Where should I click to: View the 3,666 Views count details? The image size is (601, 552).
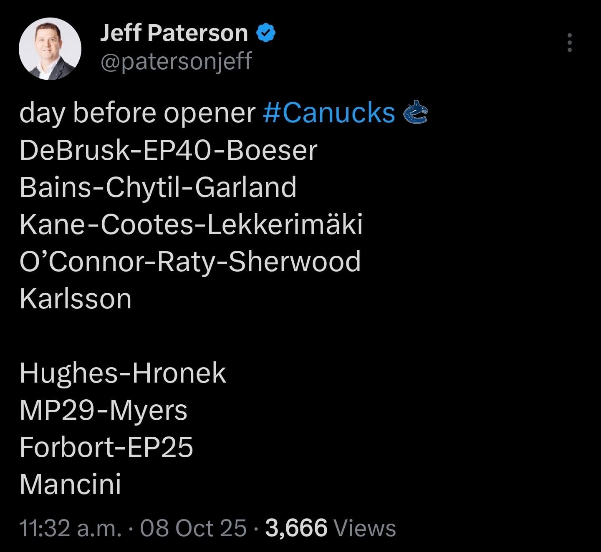[331, 528]
